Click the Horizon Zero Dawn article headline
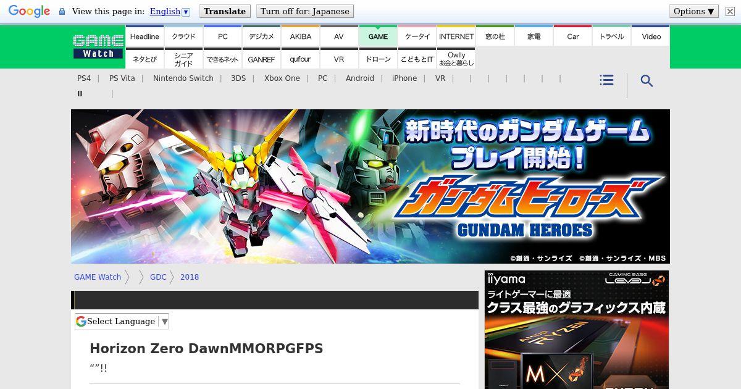 click(x=206, y=349)
